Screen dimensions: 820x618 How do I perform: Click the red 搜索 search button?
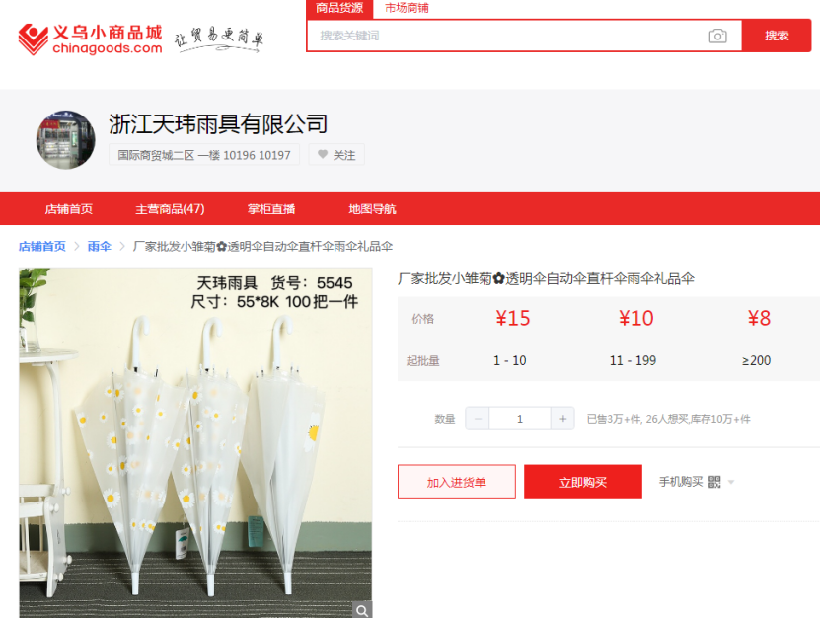(776, 36)
